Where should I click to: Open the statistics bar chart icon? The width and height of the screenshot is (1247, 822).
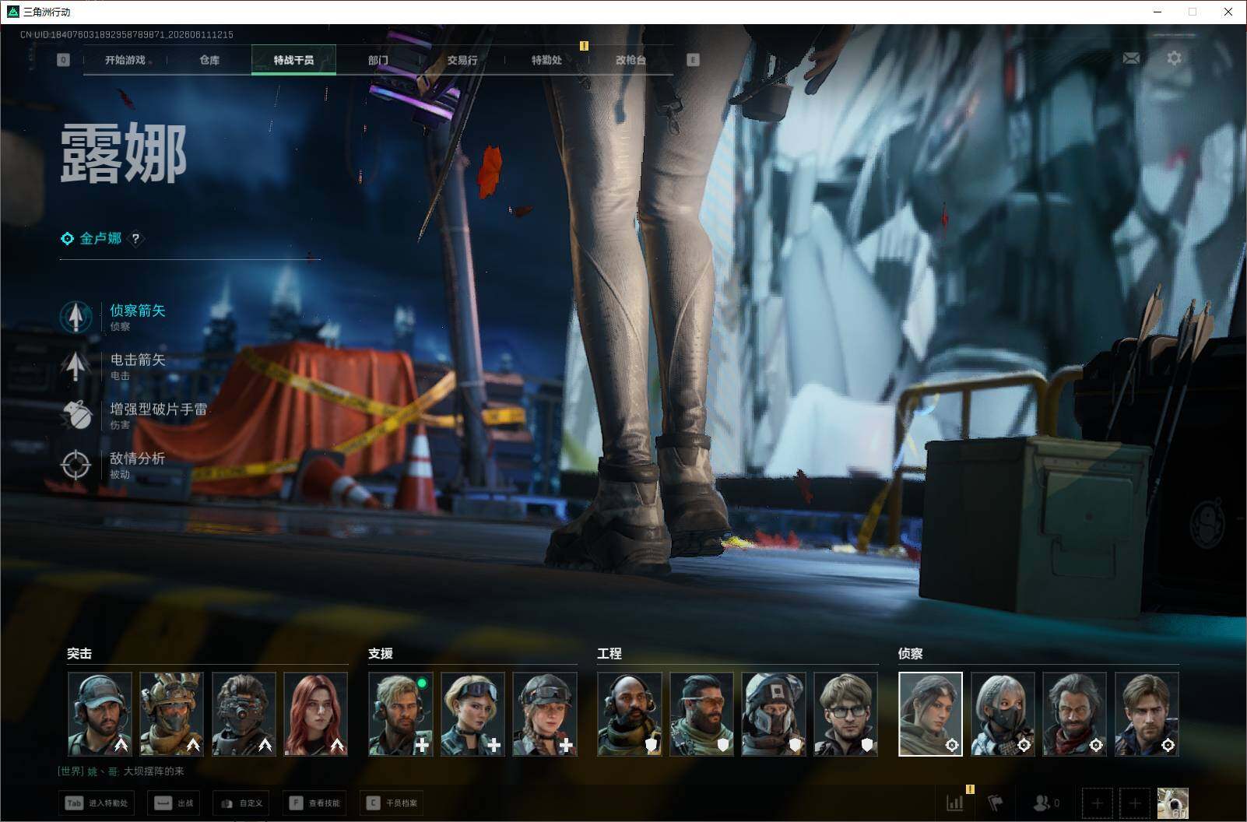click(954, 803)
